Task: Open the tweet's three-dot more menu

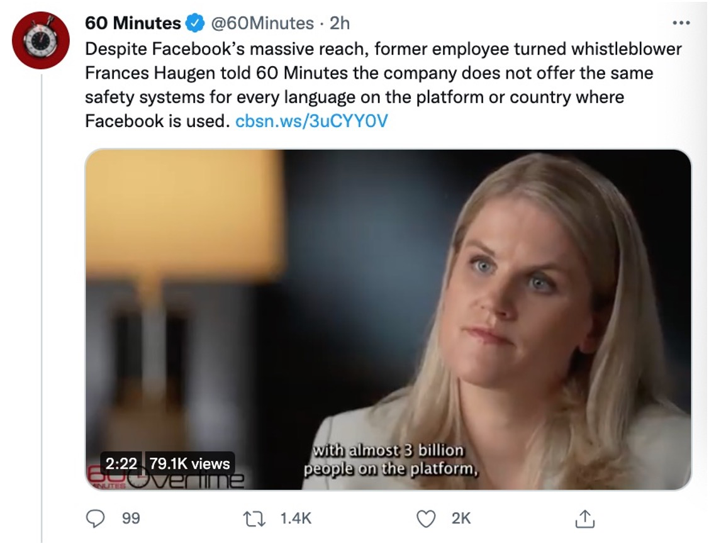Action: pos(681,23)
